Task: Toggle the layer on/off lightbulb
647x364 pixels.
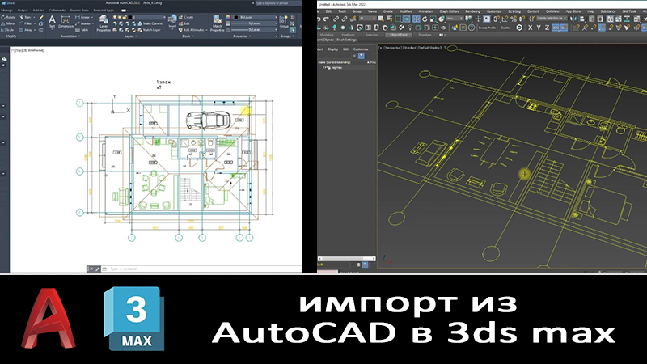Action: [x=115, y=17]
